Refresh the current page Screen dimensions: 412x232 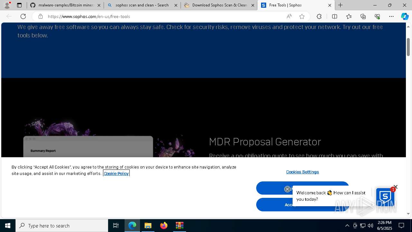[23, 16]
